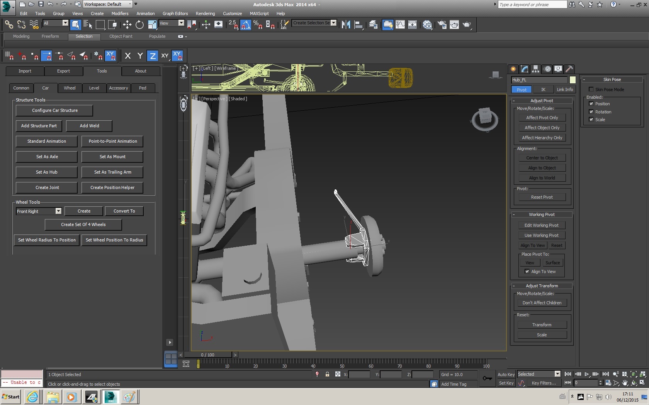Screen dimensions: 649x405
Task: Play the animation
Action: point(586,374)
